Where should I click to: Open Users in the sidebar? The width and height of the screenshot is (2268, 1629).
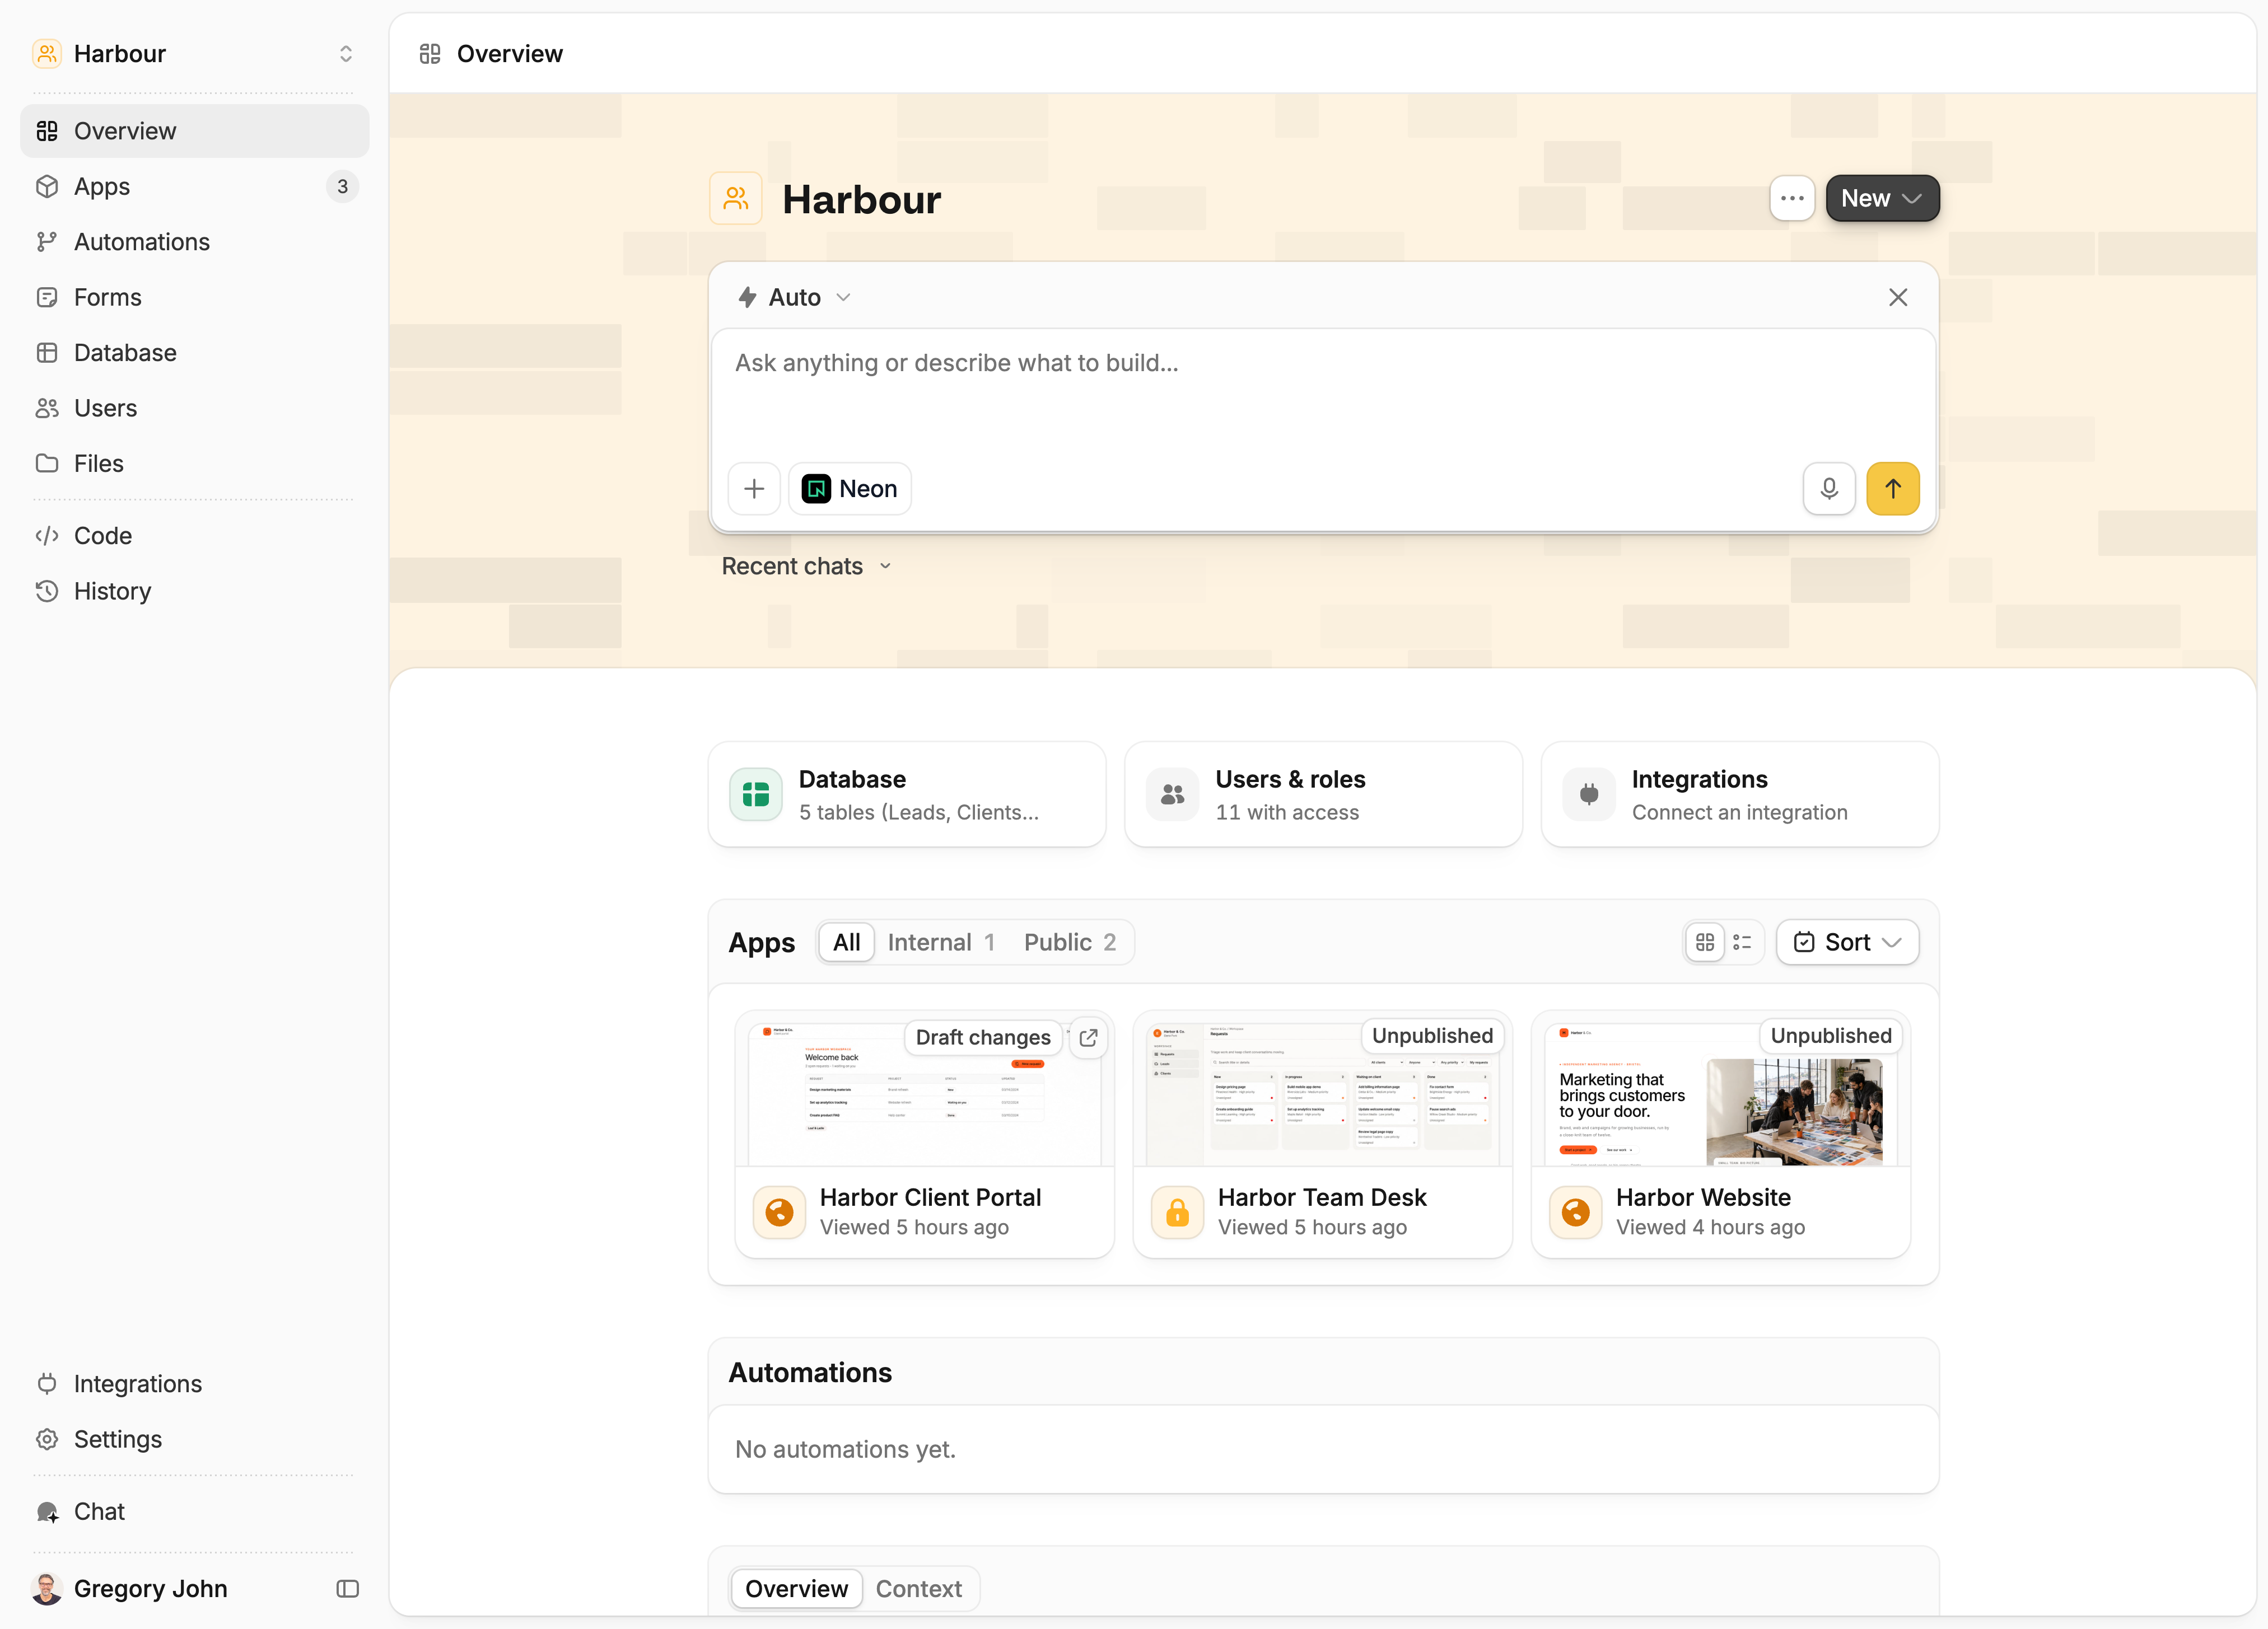coord(194,408)
